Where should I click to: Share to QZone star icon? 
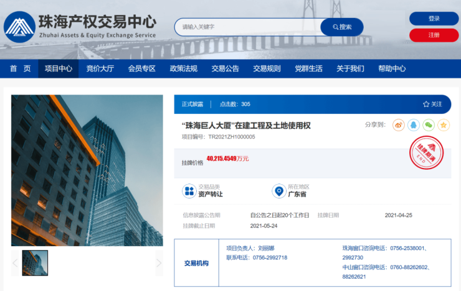tap(444, 125)
